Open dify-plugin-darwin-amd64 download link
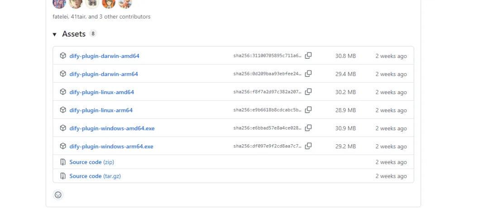This screenshot has width=489, height=208. [104, 56]
